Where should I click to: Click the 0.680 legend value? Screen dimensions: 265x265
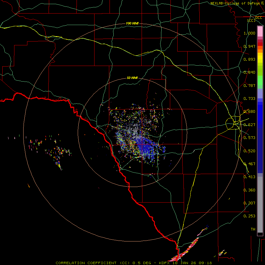(x=249, y=112)
